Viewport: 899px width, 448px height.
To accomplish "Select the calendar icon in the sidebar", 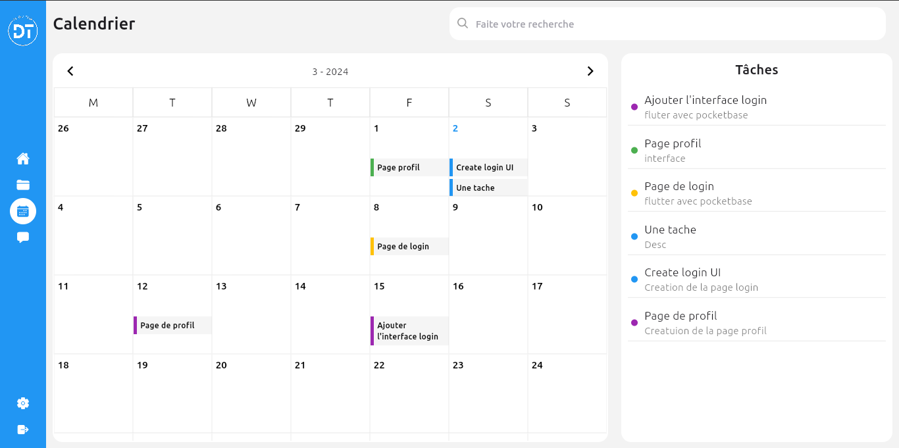I will pos(23,211).
